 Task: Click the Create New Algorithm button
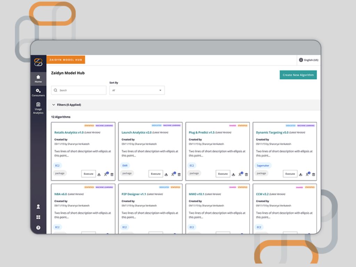[x=298, y=75]
